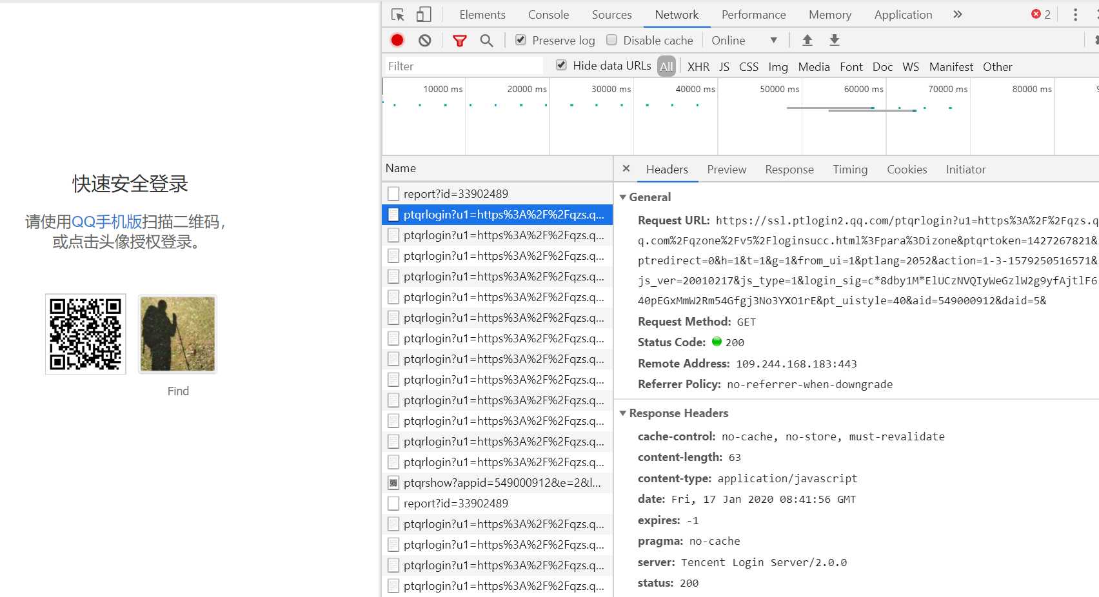Select first report?id=33902489 request
The height and width of the screenshot is (597, 1099).
point(497,193)
